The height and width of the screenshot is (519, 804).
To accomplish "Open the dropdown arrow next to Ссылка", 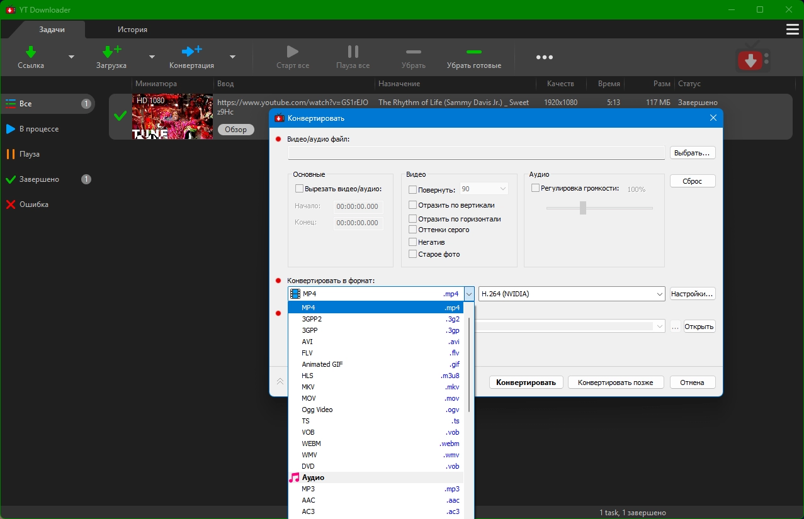I will tap(71, 57).
